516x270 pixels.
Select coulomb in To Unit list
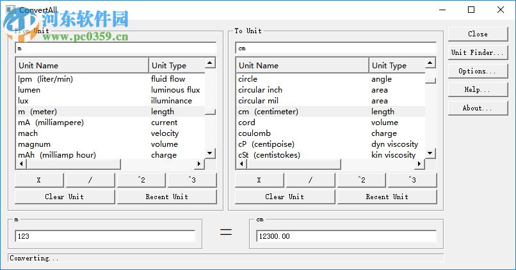click(331, 133)
